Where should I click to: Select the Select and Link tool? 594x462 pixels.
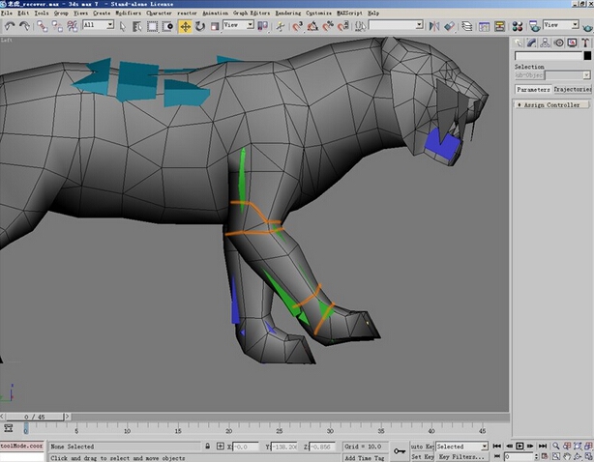[x=42, y=26]
